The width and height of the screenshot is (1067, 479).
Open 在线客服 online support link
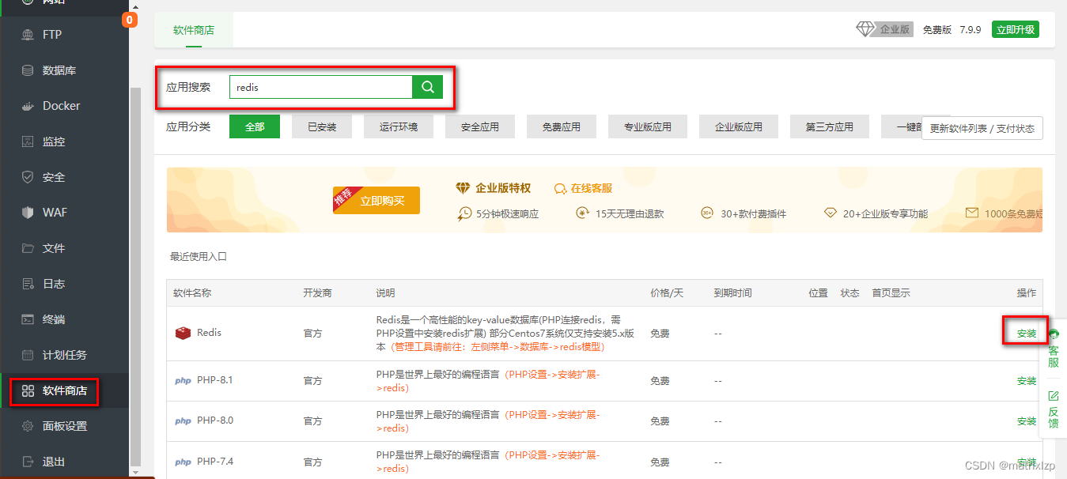click(584, 188)
